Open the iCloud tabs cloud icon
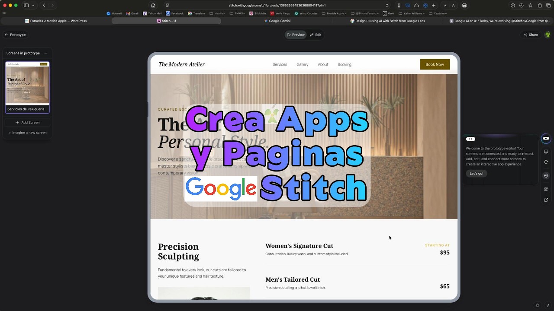 point(416,5)
